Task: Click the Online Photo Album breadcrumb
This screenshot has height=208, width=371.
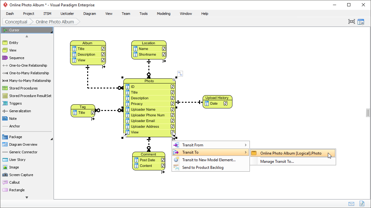Action: pos(55,22)
